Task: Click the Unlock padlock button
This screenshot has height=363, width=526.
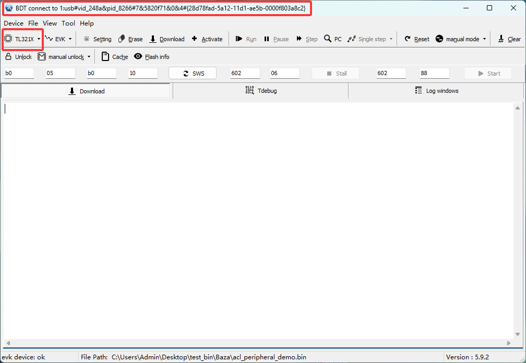Action: click(x=18, y=57)
